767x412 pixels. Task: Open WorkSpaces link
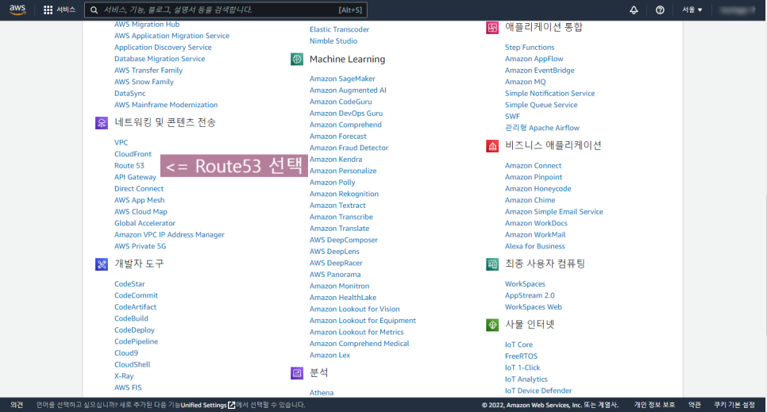[525, 284]
